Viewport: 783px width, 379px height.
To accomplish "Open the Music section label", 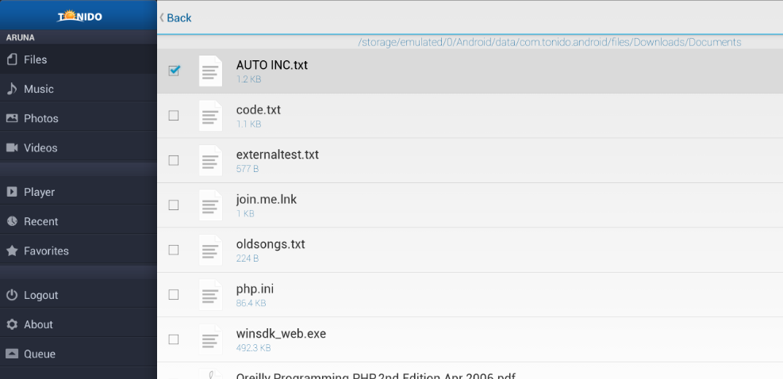I will click(x=39, y=89).
